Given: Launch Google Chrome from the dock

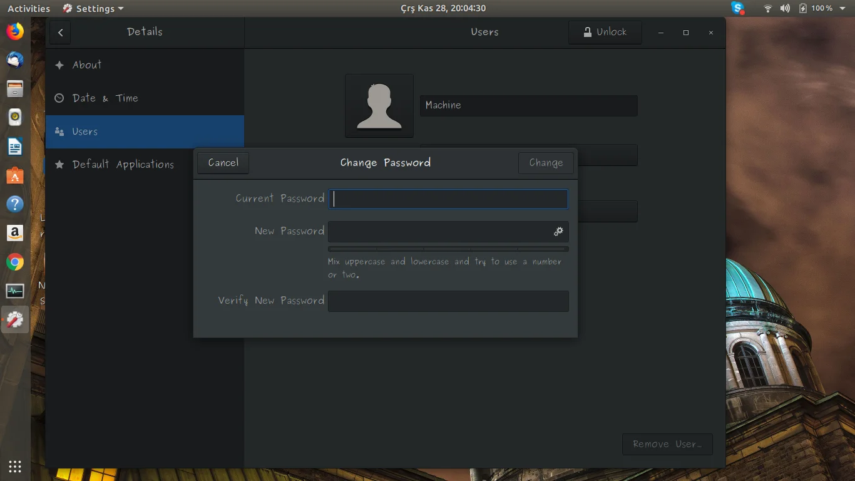Looking at the screenshot, I should pyautogui.click(x=15, y=262).
